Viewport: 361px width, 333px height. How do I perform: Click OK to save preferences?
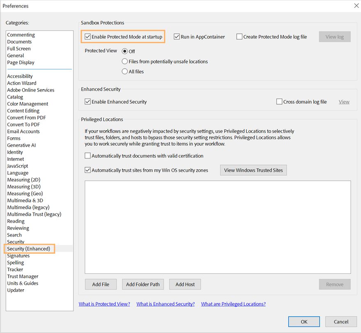pos(304,322)
